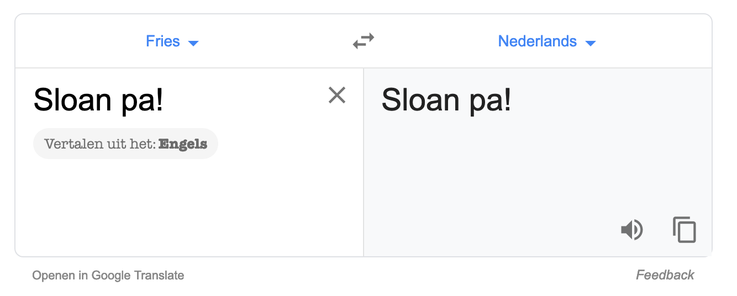The height and width of the screenshot is (296, 737).
Task: Place cursor after 'pa!' in source text
Action: [164, 100]
